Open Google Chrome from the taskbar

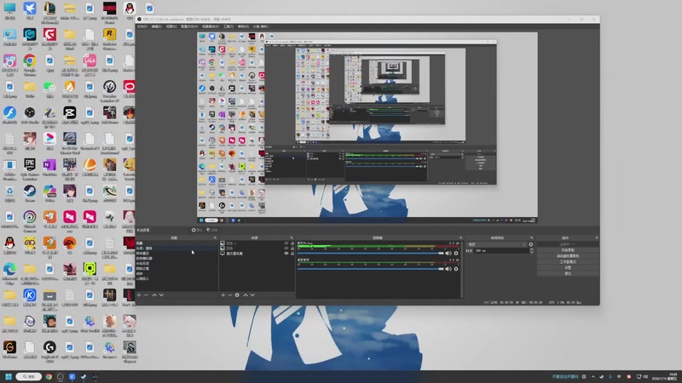pyautogui.click(x=49, y=376)
